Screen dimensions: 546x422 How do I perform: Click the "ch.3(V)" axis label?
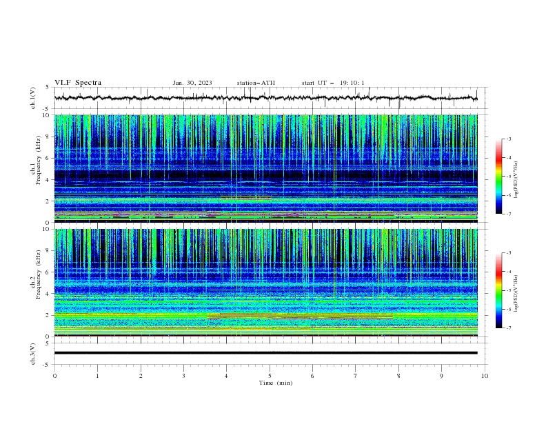pyautogui.click(x=33, y=354)
